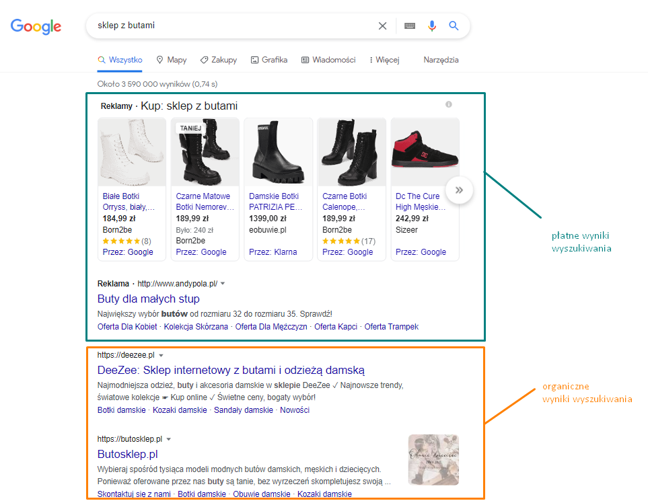Viewport: 648px width, 501px height.
Task: Click the 'Damskie Botki PATRIZIA PE' product title
Action: tap(276, 202)
